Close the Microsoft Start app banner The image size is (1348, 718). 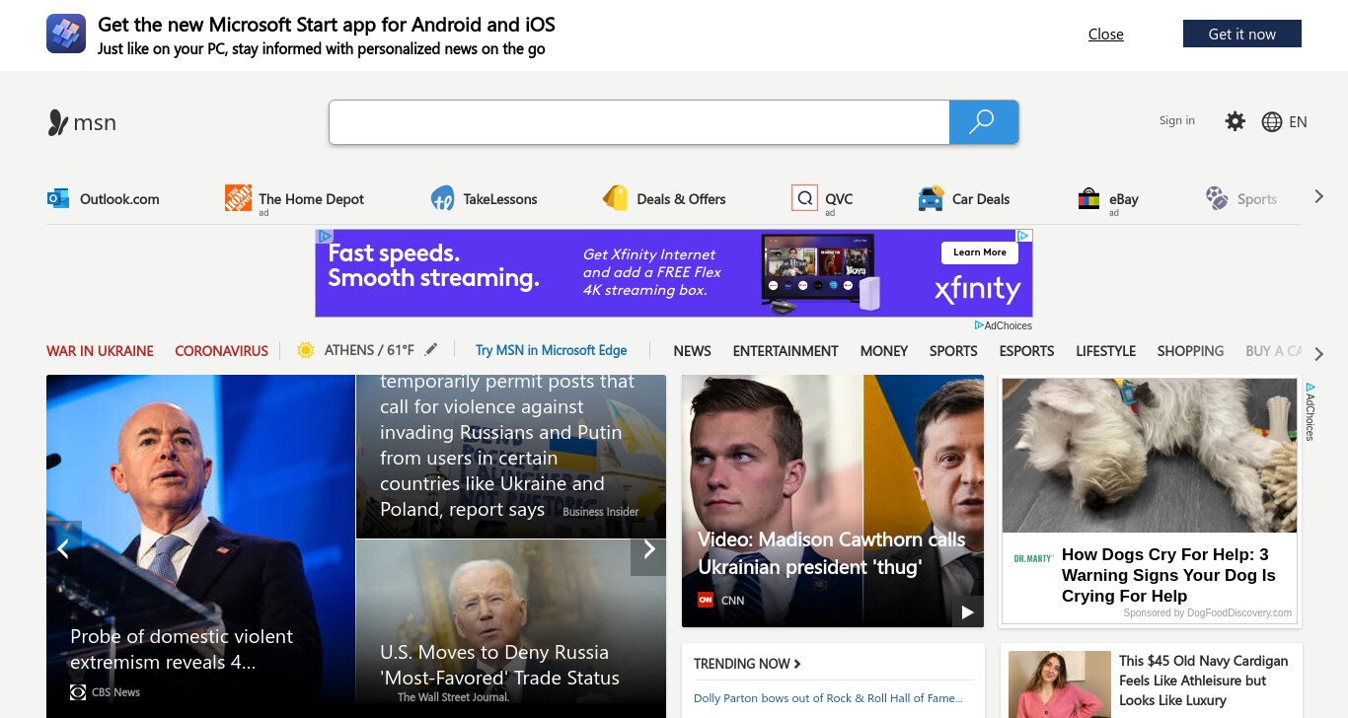1105,34
